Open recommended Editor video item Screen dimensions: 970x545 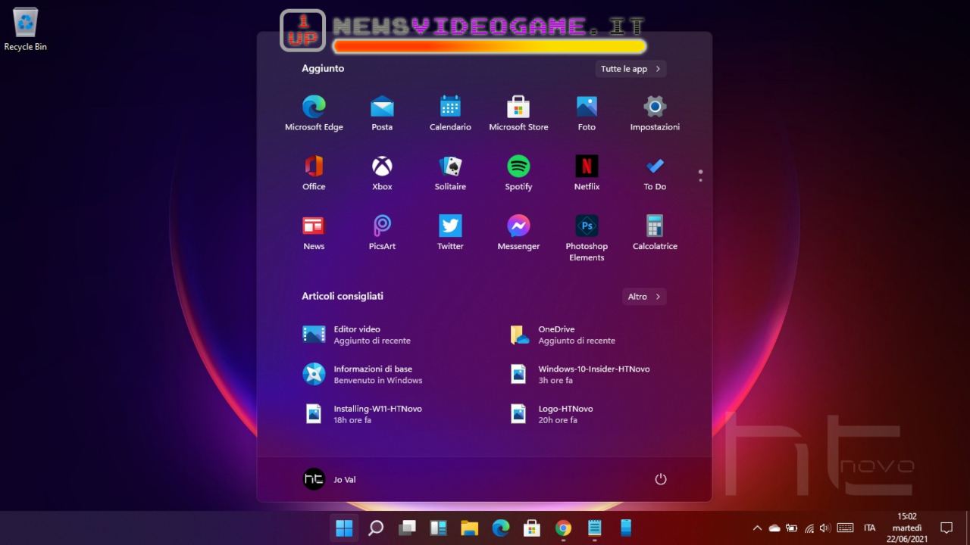pyautogui.click(x=356, y=335)
